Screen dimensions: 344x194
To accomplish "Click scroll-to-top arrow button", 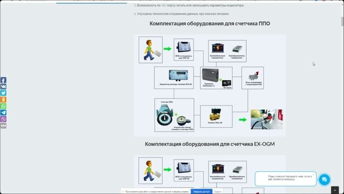I will point(335,190).
